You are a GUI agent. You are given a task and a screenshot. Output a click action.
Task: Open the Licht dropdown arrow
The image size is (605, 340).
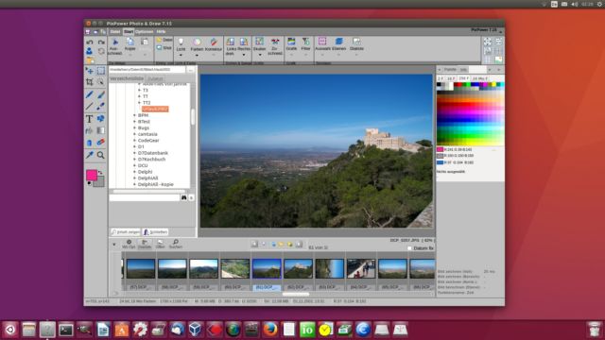coord(181,55)
